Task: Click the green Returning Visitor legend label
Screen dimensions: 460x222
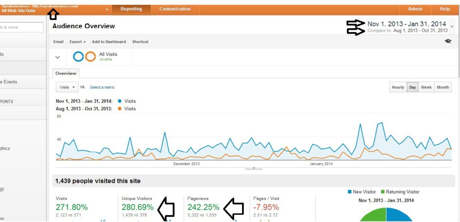Action: (x=402, y=192)
